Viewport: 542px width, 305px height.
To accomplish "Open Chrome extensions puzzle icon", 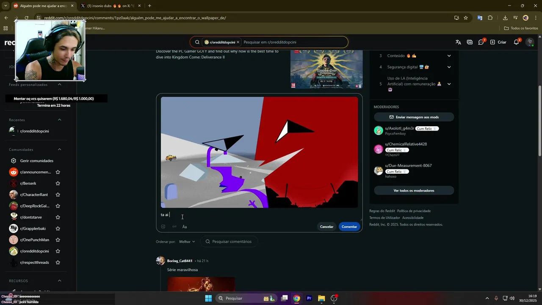I will pos(490,18).
